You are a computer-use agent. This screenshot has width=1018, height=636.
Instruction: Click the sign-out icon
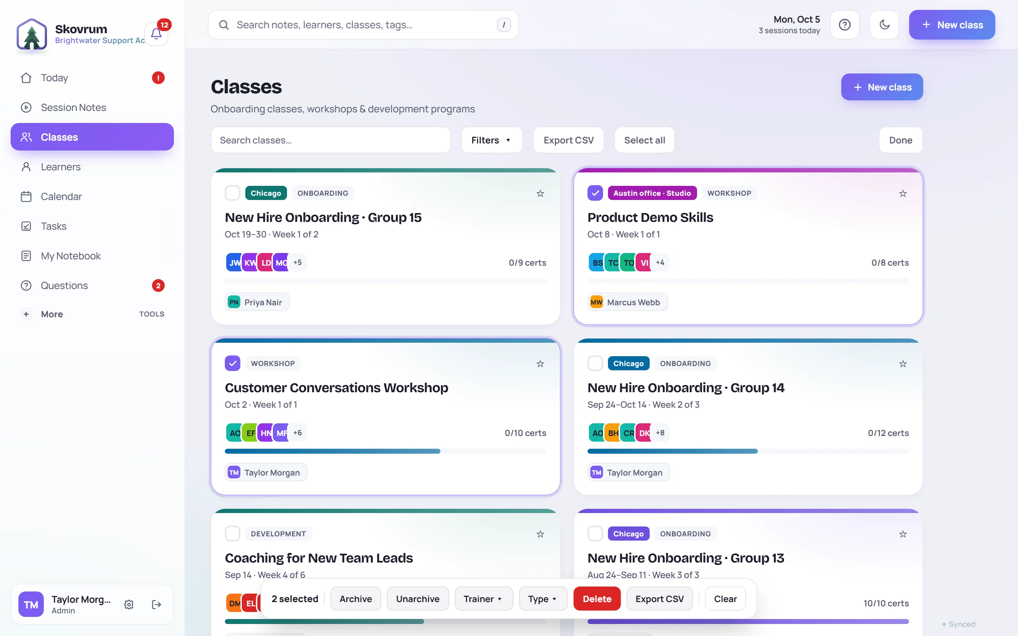coord(157,605)
